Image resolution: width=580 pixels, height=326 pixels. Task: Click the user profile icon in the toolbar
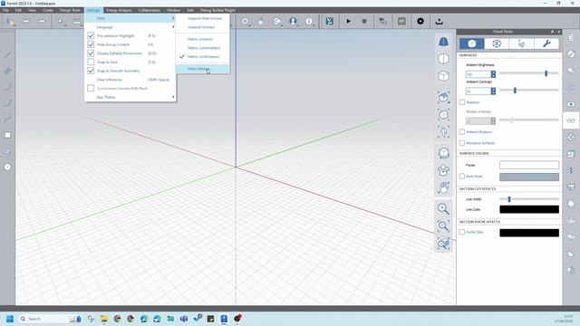pyautogui.click(x=293, y=22)
